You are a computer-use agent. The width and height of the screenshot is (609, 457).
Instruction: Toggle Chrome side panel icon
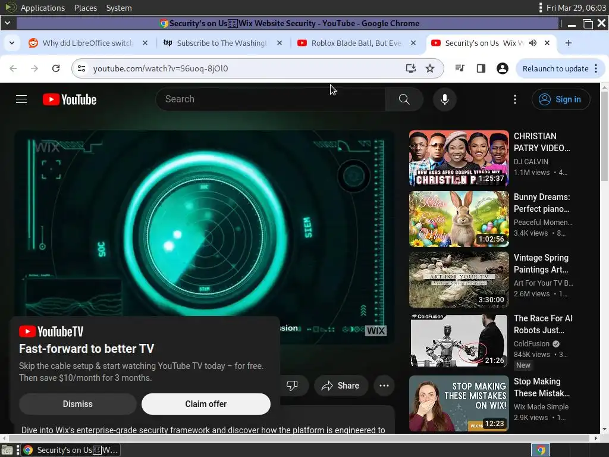point(481,68)
